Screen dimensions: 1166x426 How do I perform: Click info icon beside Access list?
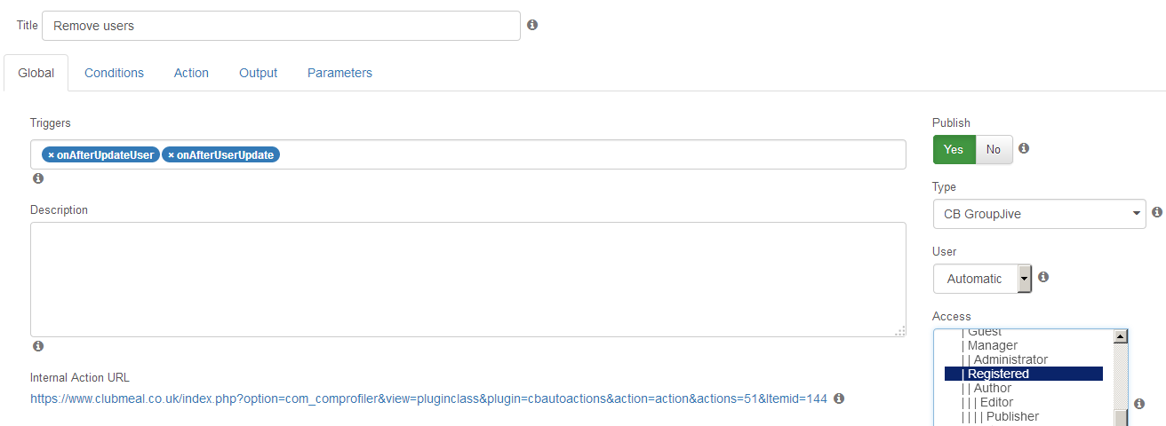(1139, 404)
